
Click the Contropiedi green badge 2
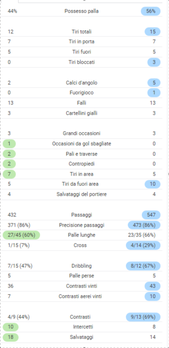tap(9, 164)
